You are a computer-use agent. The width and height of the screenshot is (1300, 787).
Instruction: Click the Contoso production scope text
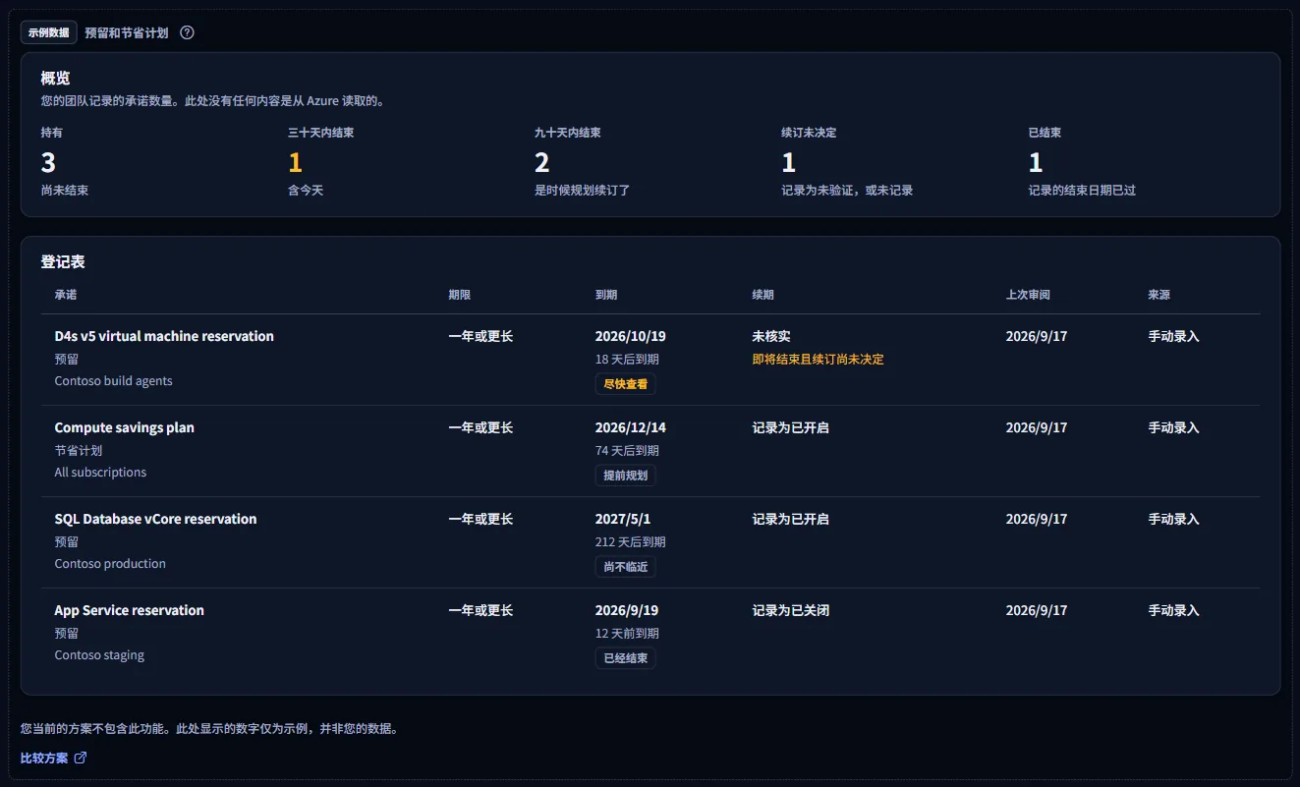(110, 564)
